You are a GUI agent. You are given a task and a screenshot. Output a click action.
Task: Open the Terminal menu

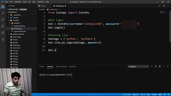point(40,2)
